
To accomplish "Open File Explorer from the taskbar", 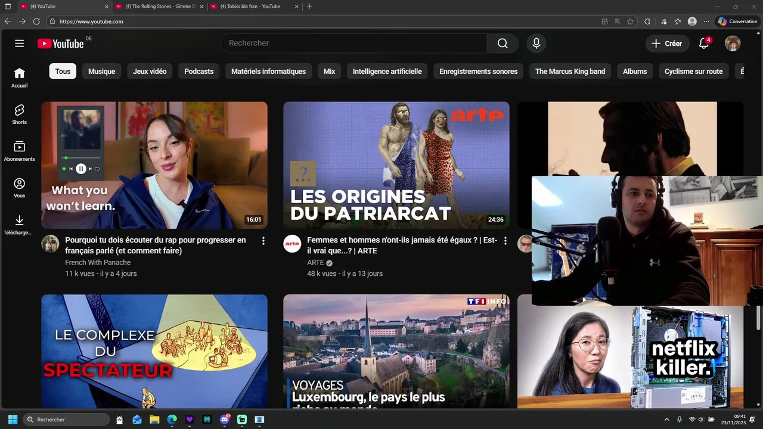I will coord(154,419).
